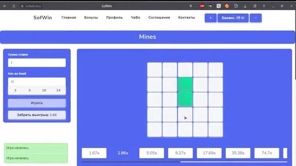Click the padlock site security icon

click(22, 6)
